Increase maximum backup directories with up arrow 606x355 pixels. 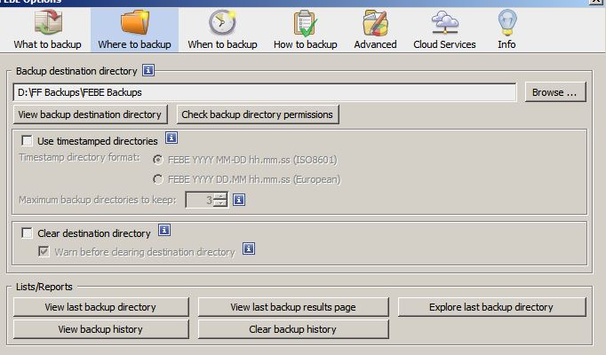[x=220, y=196]
